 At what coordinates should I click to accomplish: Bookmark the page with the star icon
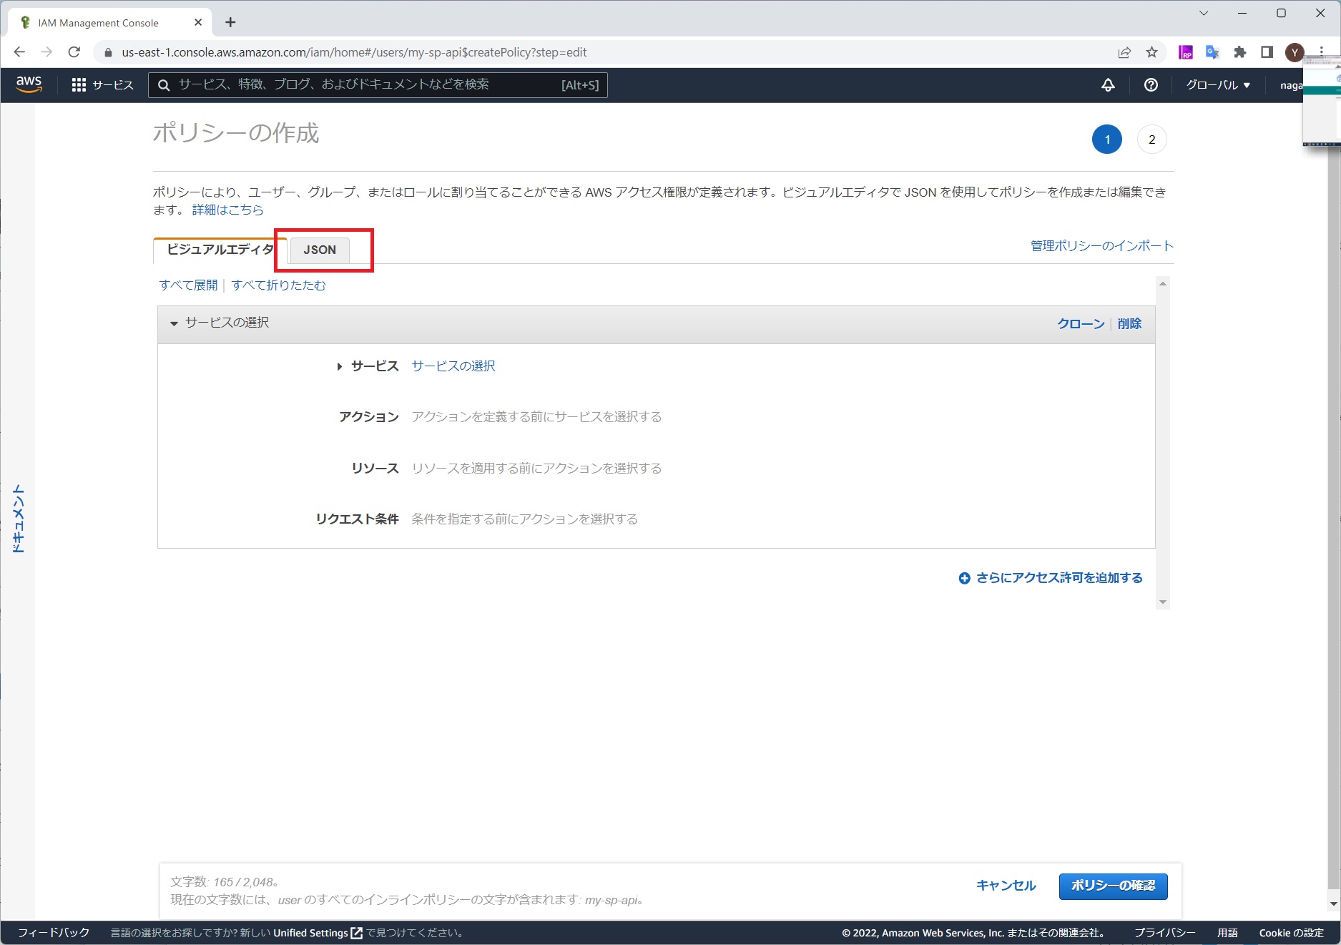point(1151,52)
